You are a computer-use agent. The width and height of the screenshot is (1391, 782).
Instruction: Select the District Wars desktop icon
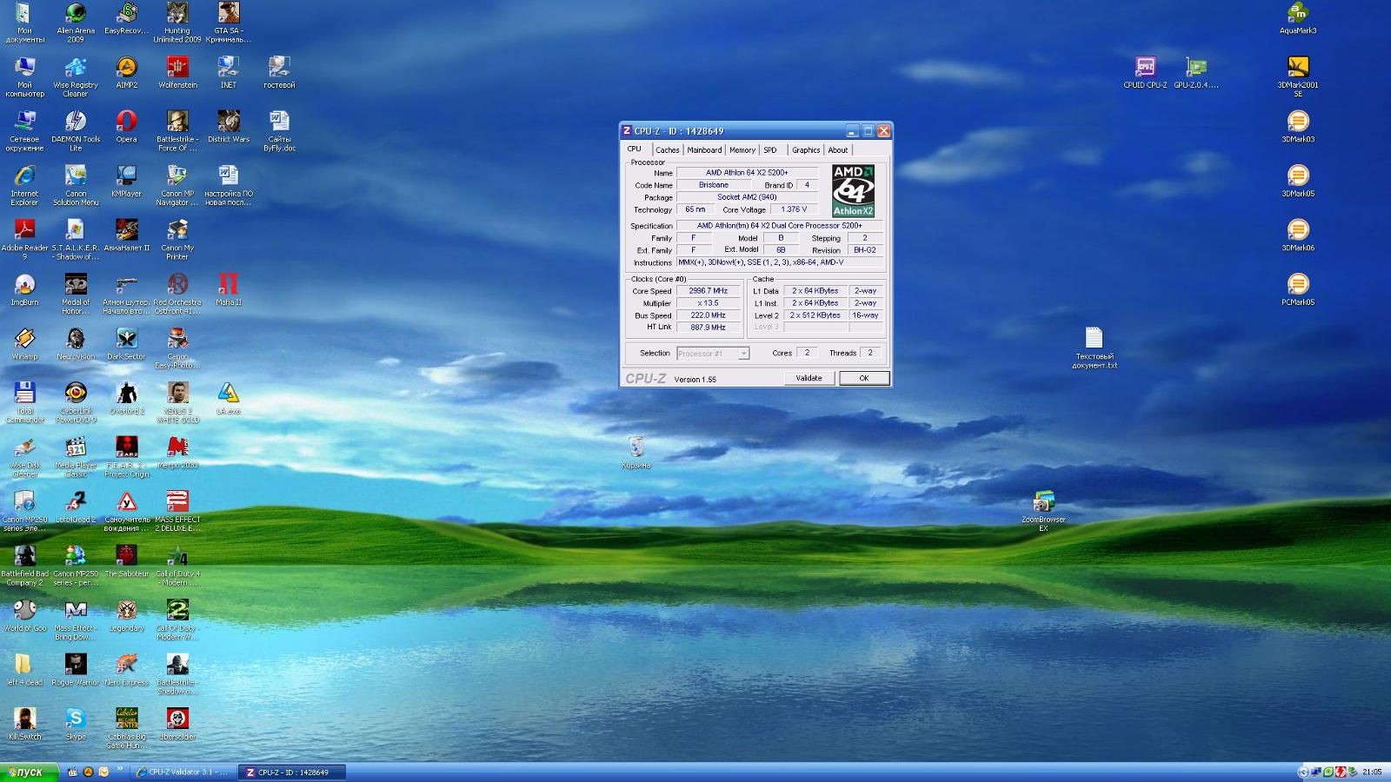click(229, 128)
